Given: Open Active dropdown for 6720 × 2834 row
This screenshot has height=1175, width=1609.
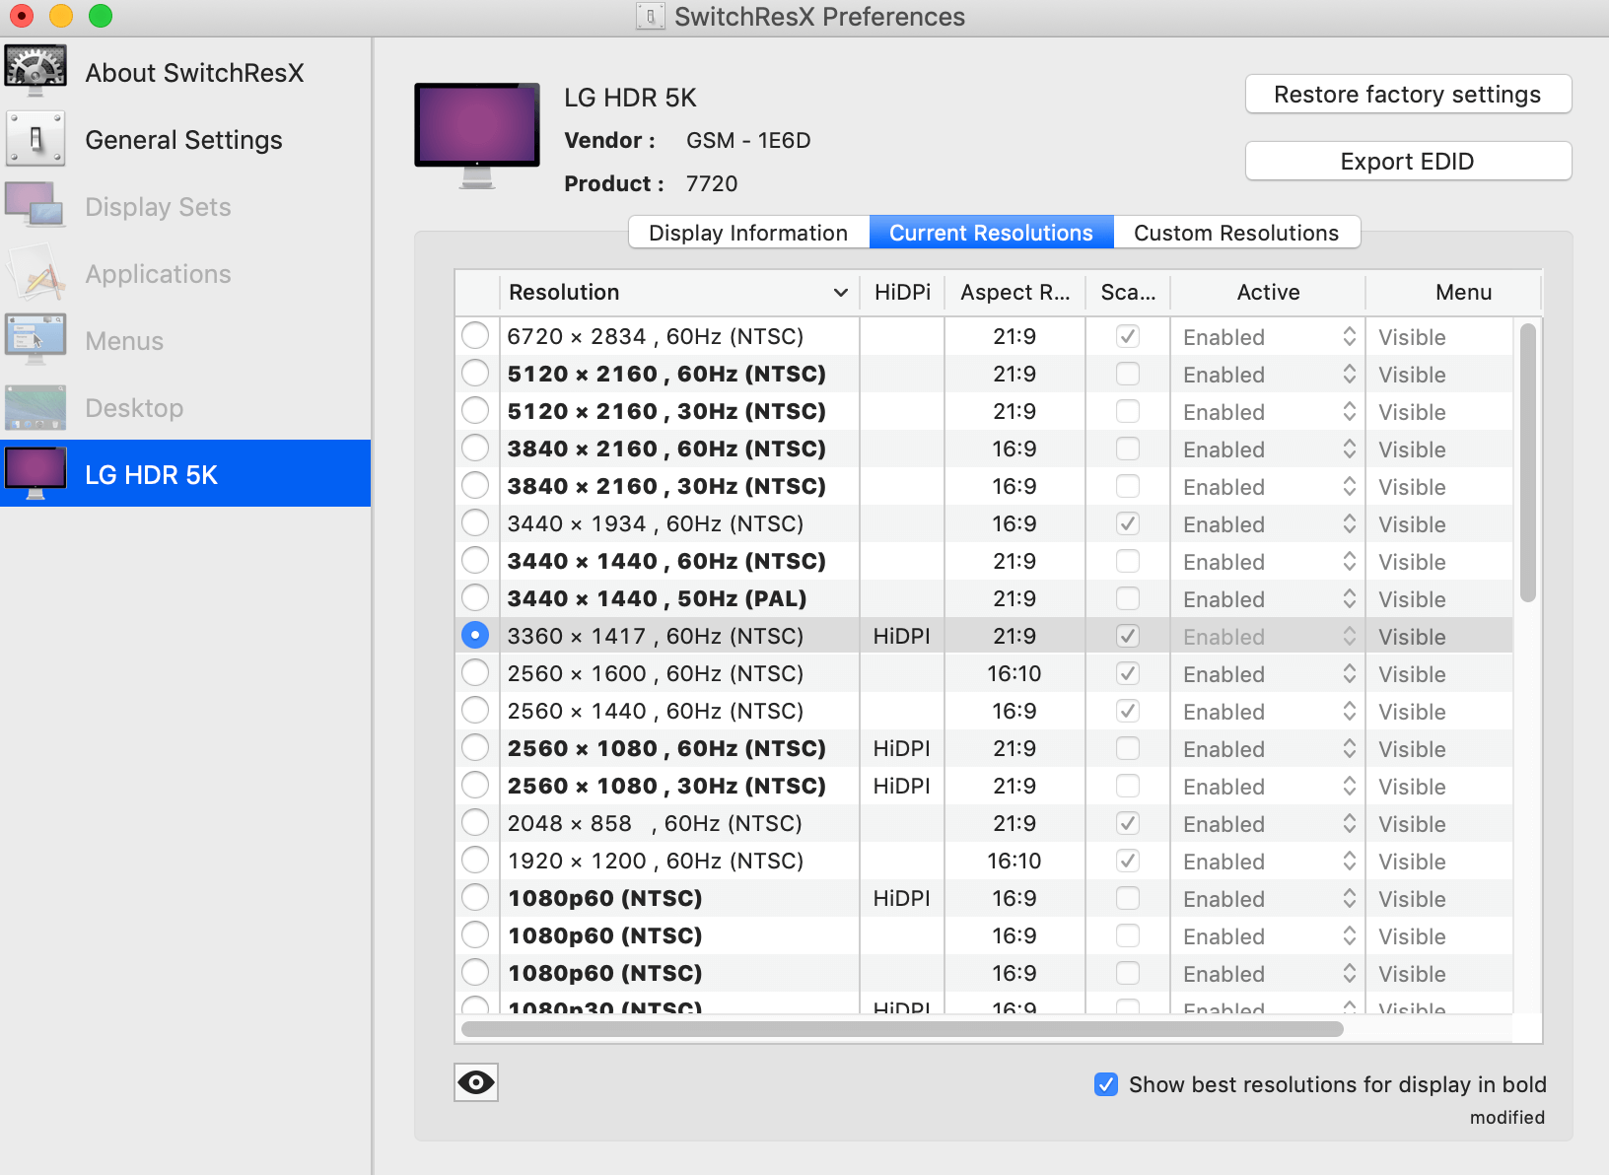Looking at the screenshot, I should pyautogui.click(x=1270, y=337).
